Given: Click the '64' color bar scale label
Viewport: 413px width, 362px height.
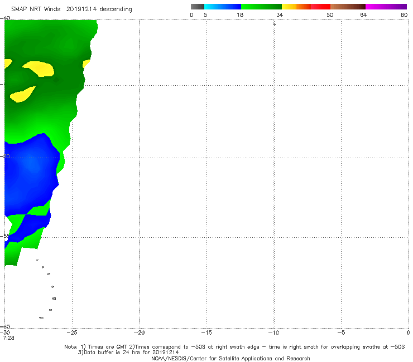Looking at the screenshot, I should (363, 15).
